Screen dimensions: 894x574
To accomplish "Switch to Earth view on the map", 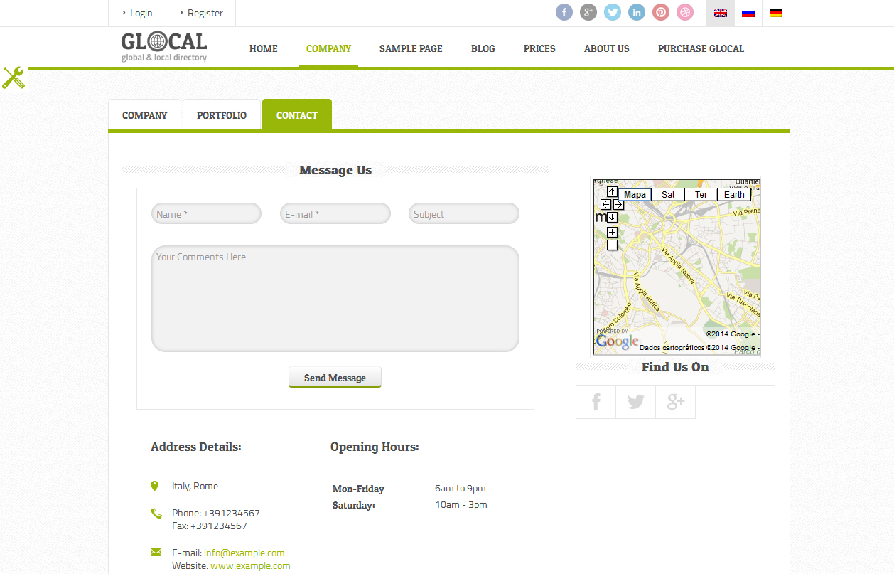I will (733, 194).
